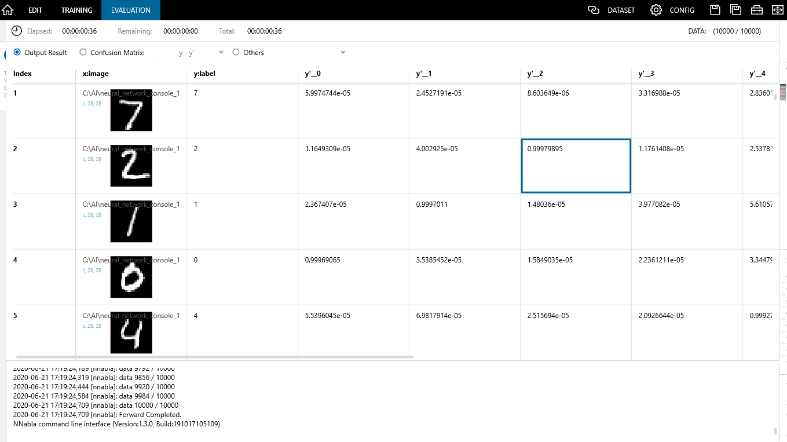The image size is (787, 442).
Task: Expand the y - y' confusion matrix dropdown
Action: coord(221,52)
